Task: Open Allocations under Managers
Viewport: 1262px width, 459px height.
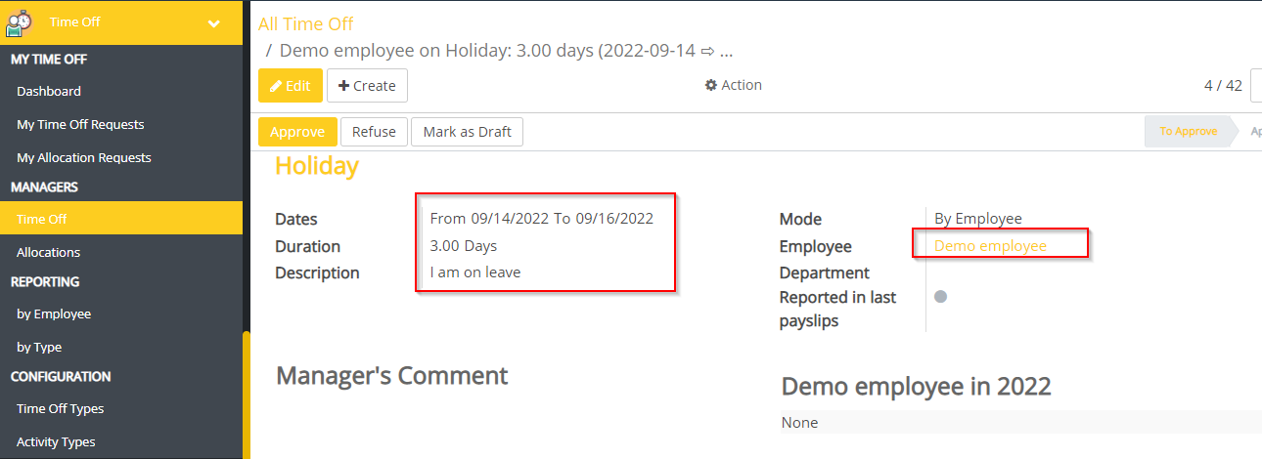Action: [x=49, y=252]
